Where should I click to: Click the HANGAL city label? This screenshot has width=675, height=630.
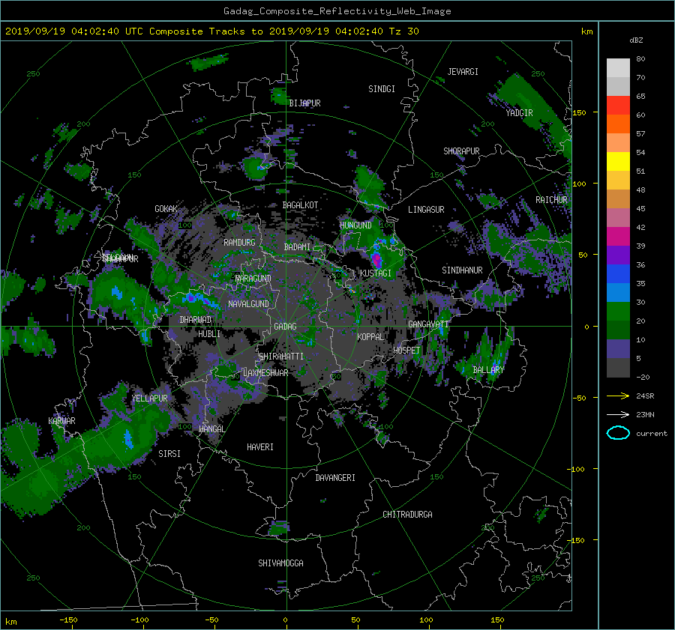[211, 429]
